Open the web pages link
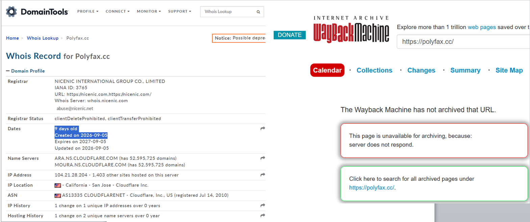 482,27
